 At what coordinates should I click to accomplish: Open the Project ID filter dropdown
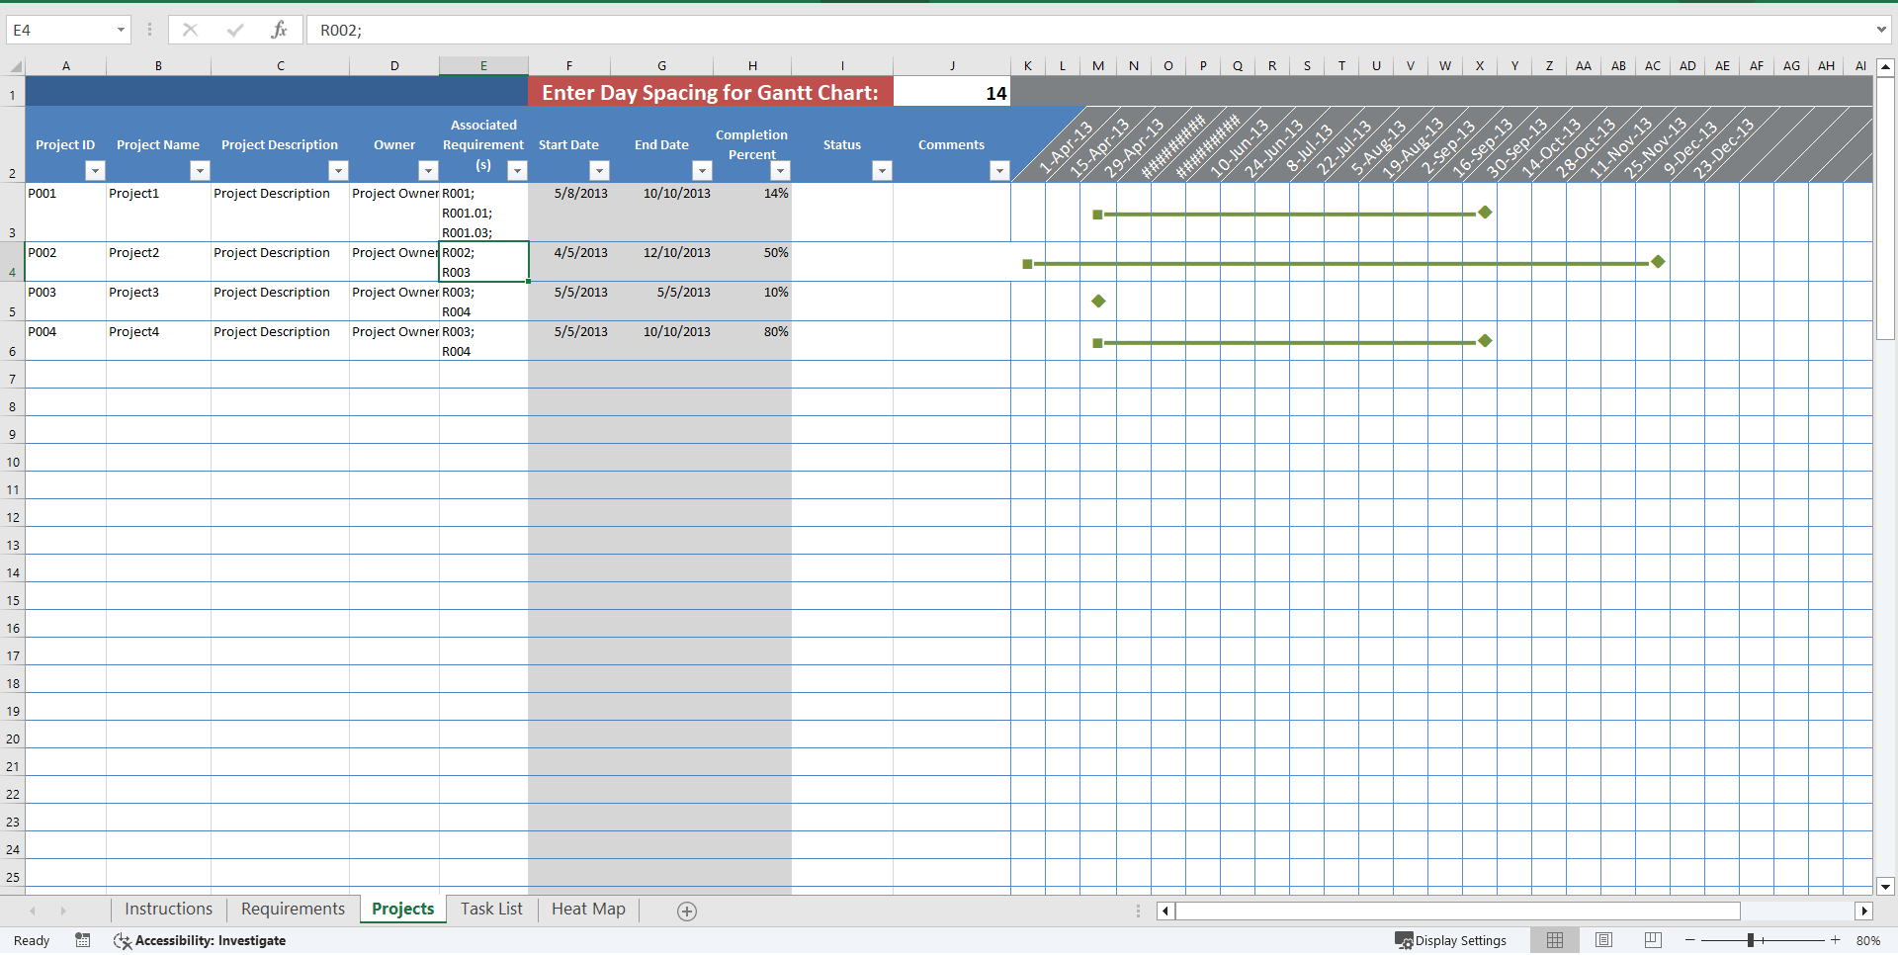(95, 170)
